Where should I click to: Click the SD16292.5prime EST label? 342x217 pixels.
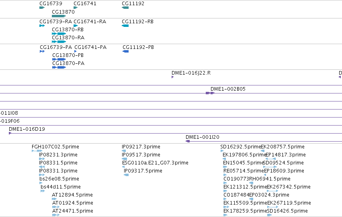pos(241,147)
